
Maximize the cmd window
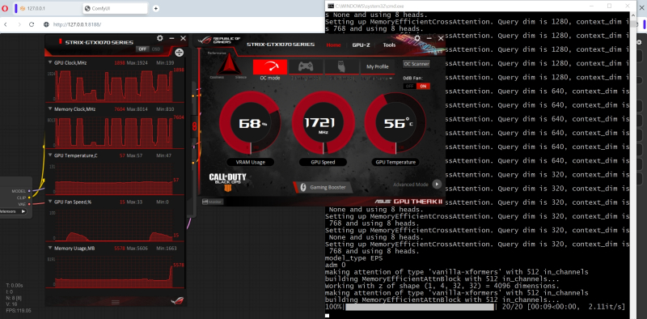point(610,6)
